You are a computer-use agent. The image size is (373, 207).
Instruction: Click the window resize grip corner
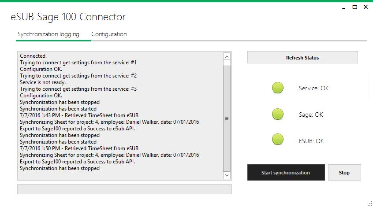(370, 203)
